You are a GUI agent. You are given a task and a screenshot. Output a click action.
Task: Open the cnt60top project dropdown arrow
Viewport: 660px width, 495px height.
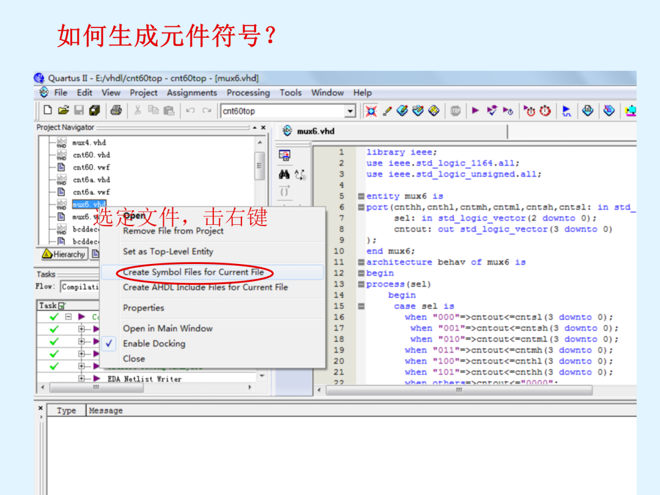point(350,111)
